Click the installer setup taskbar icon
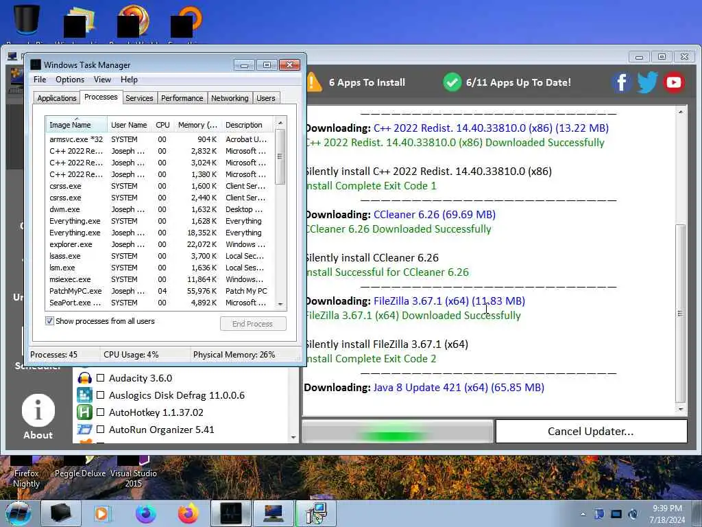This screenshot has width=702, height=527. click(316, 513)
